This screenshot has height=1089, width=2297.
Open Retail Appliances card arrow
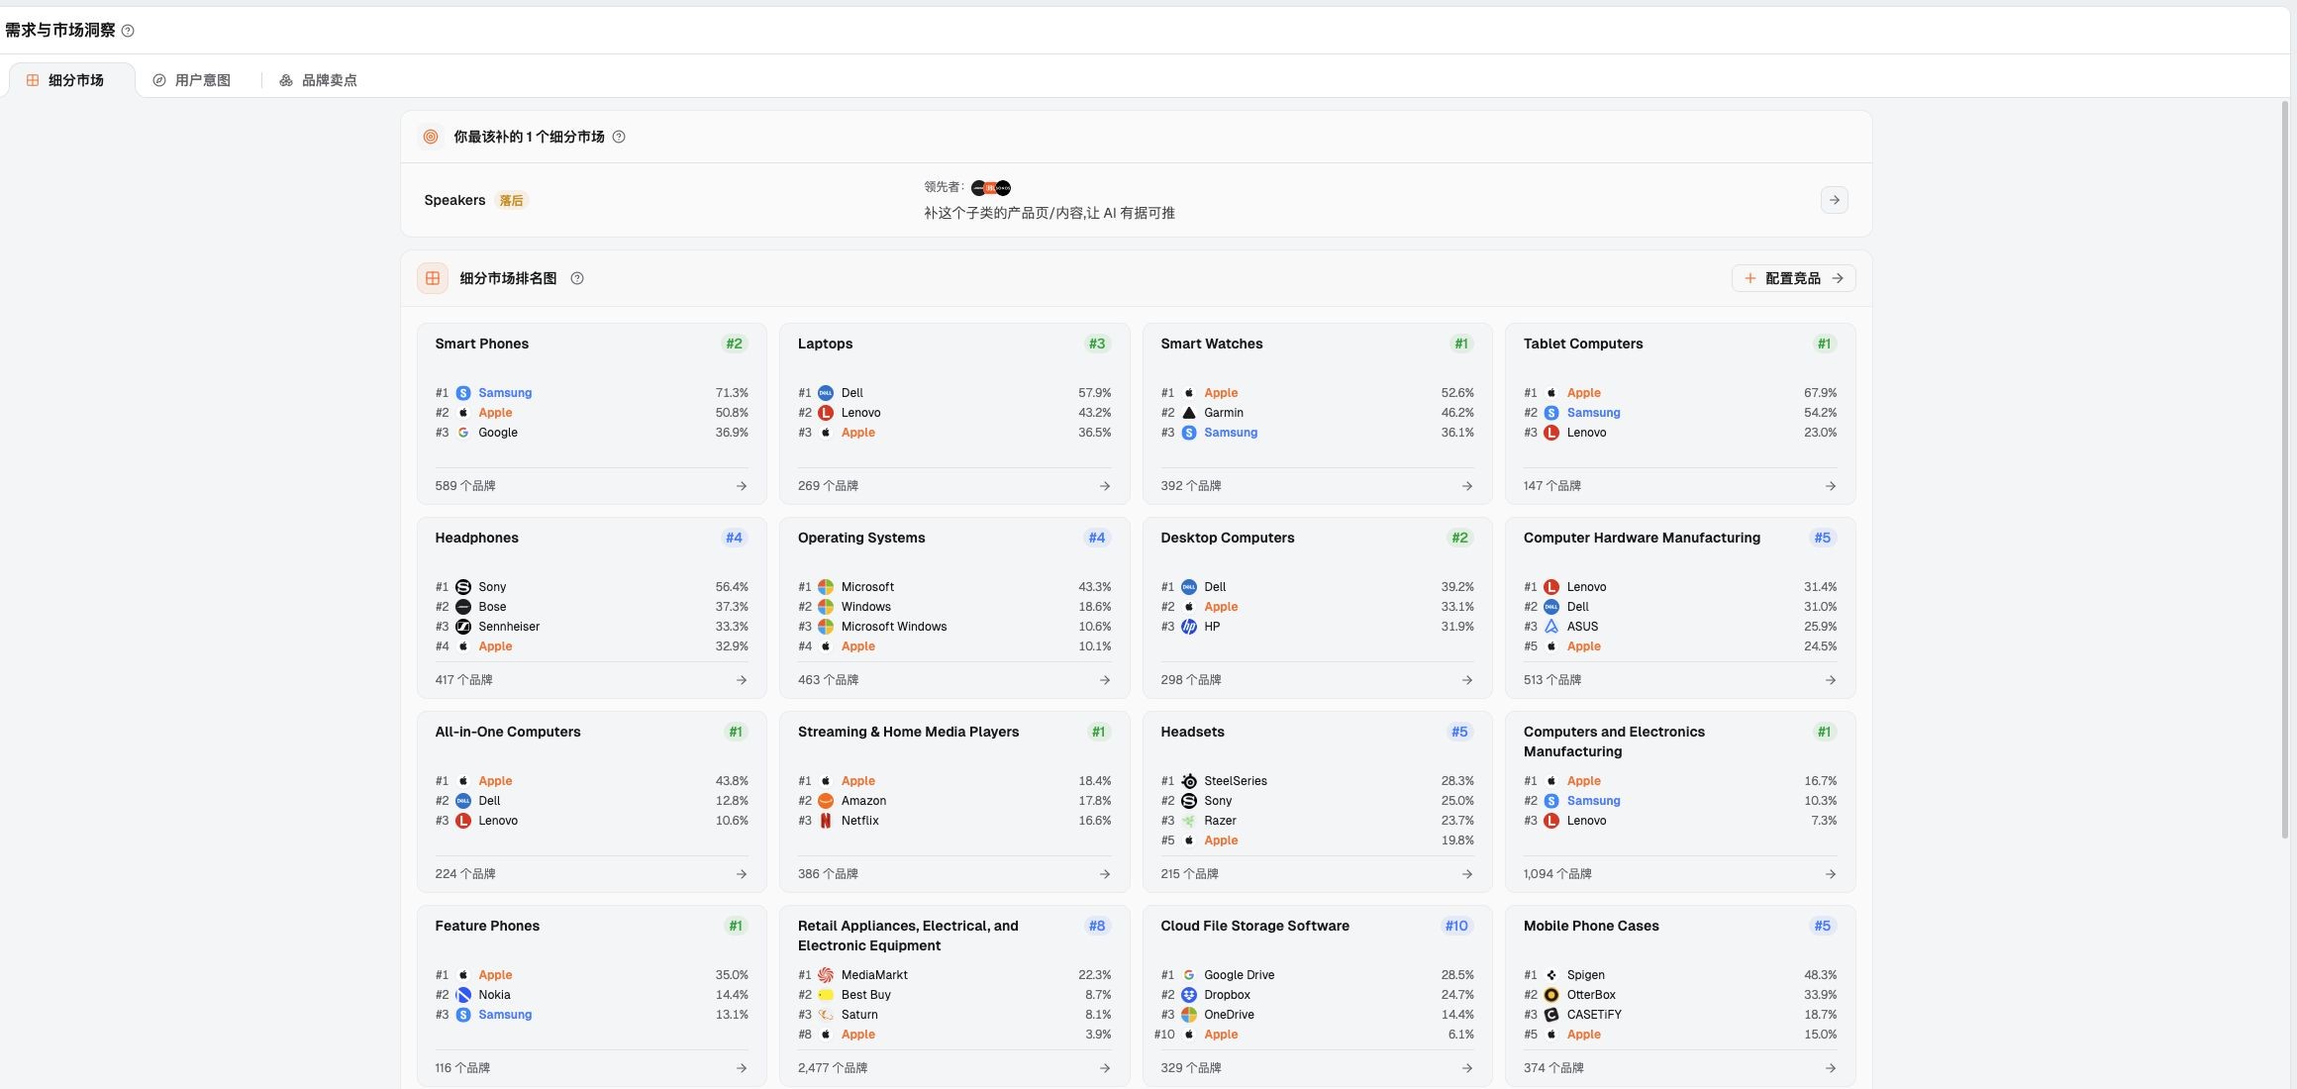1105,1068
